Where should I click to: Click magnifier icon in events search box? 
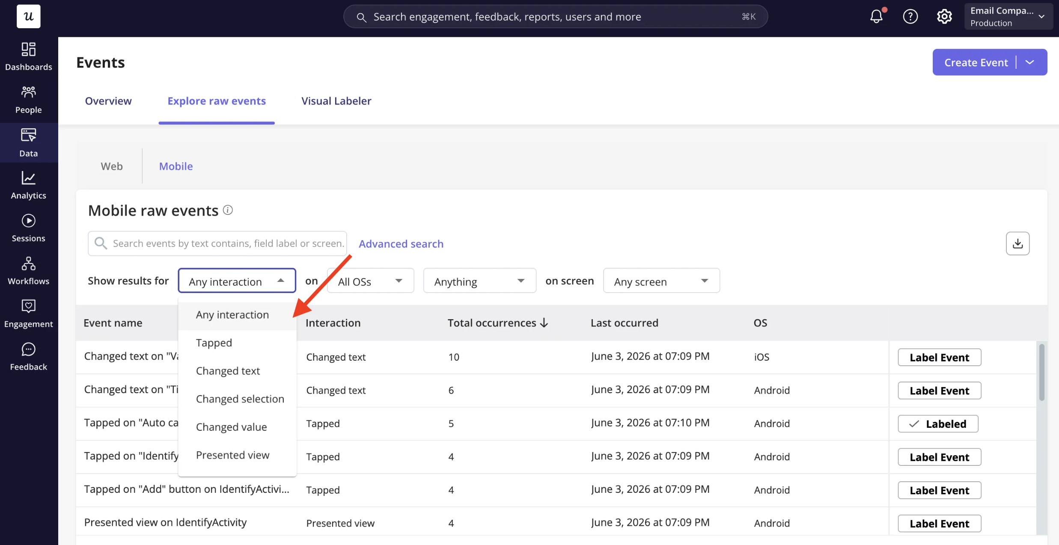[101, 243]
